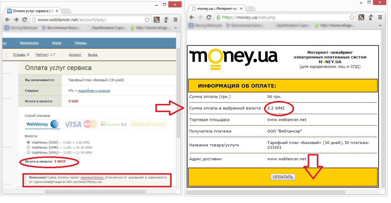Choose WebMoney as the payment method

[43, 124]
